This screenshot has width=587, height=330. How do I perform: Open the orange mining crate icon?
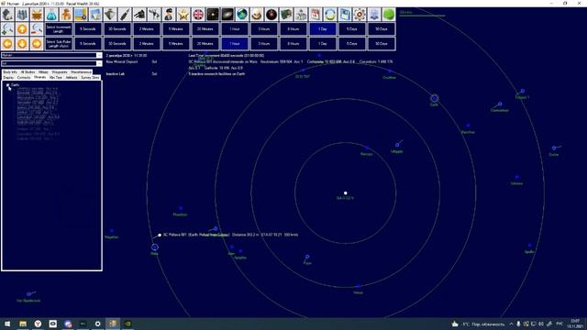coord(37,15)
